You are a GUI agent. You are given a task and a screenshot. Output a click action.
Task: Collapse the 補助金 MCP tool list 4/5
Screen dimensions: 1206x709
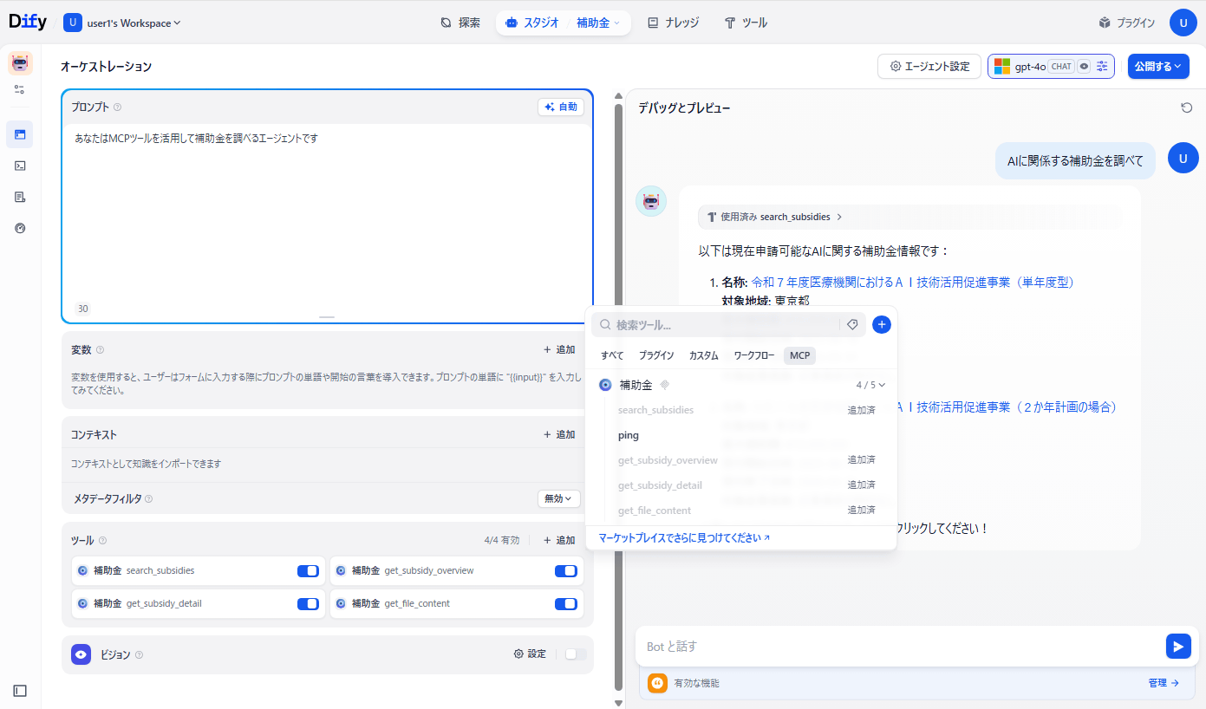871,385
